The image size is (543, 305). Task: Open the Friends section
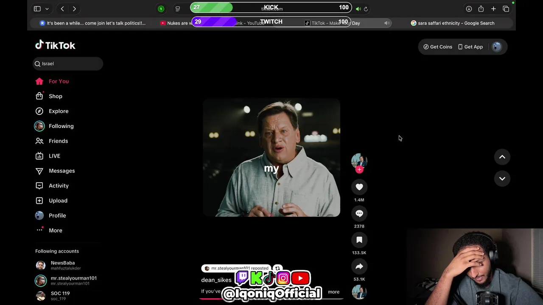[x=58, y=141]
